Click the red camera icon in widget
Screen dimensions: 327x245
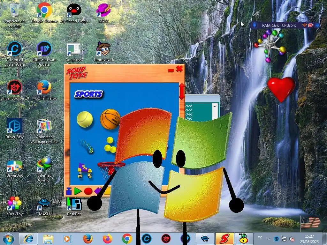(311, 25)
